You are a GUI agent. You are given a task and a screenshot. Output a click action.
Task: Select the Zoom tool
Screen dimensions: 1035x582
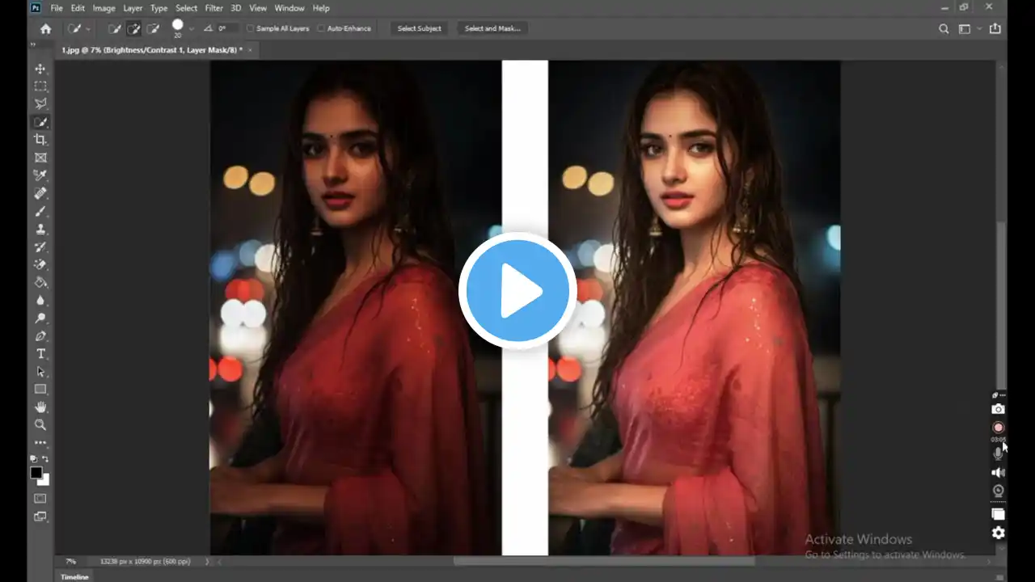(40, 425)
